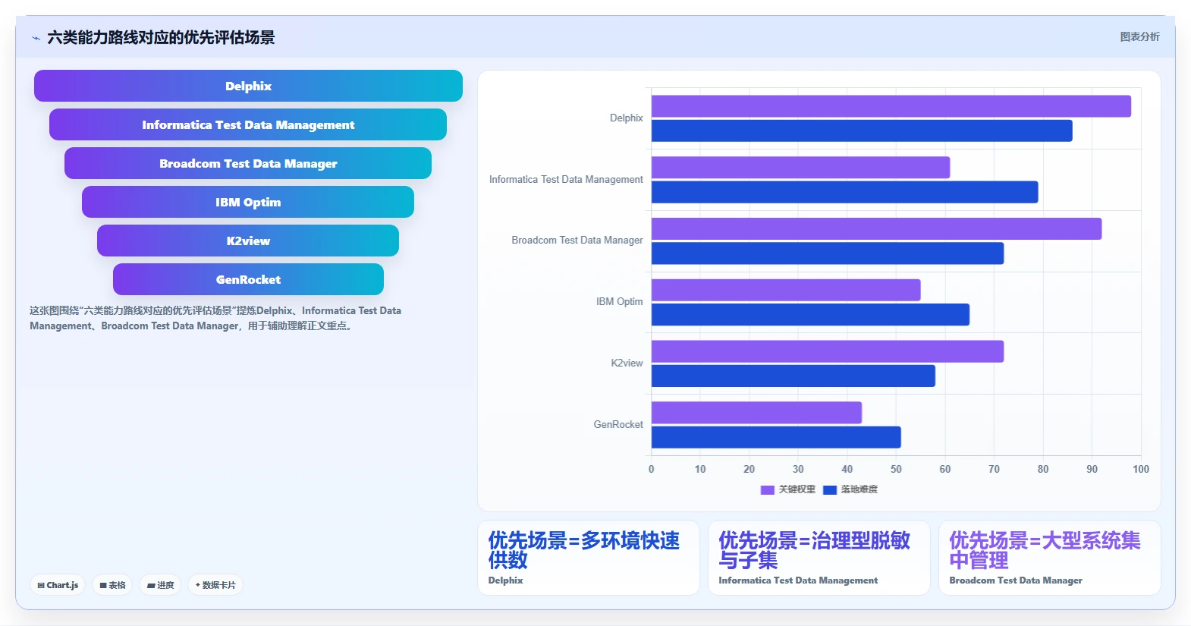Click the 10 tick on the x-axis
Image resolution: width=1191 pixels, height=626 pixels.
700,469
